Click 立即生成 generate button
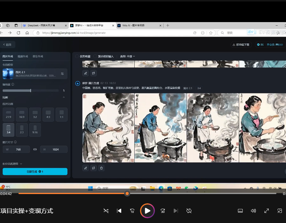 pyautogui.click(x=35, y=172)
